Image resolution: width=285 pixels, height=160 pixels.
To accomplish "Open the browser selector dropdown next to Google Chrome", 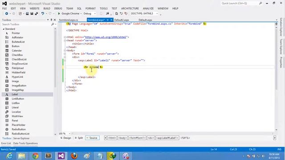I will [x=81, y=14].
